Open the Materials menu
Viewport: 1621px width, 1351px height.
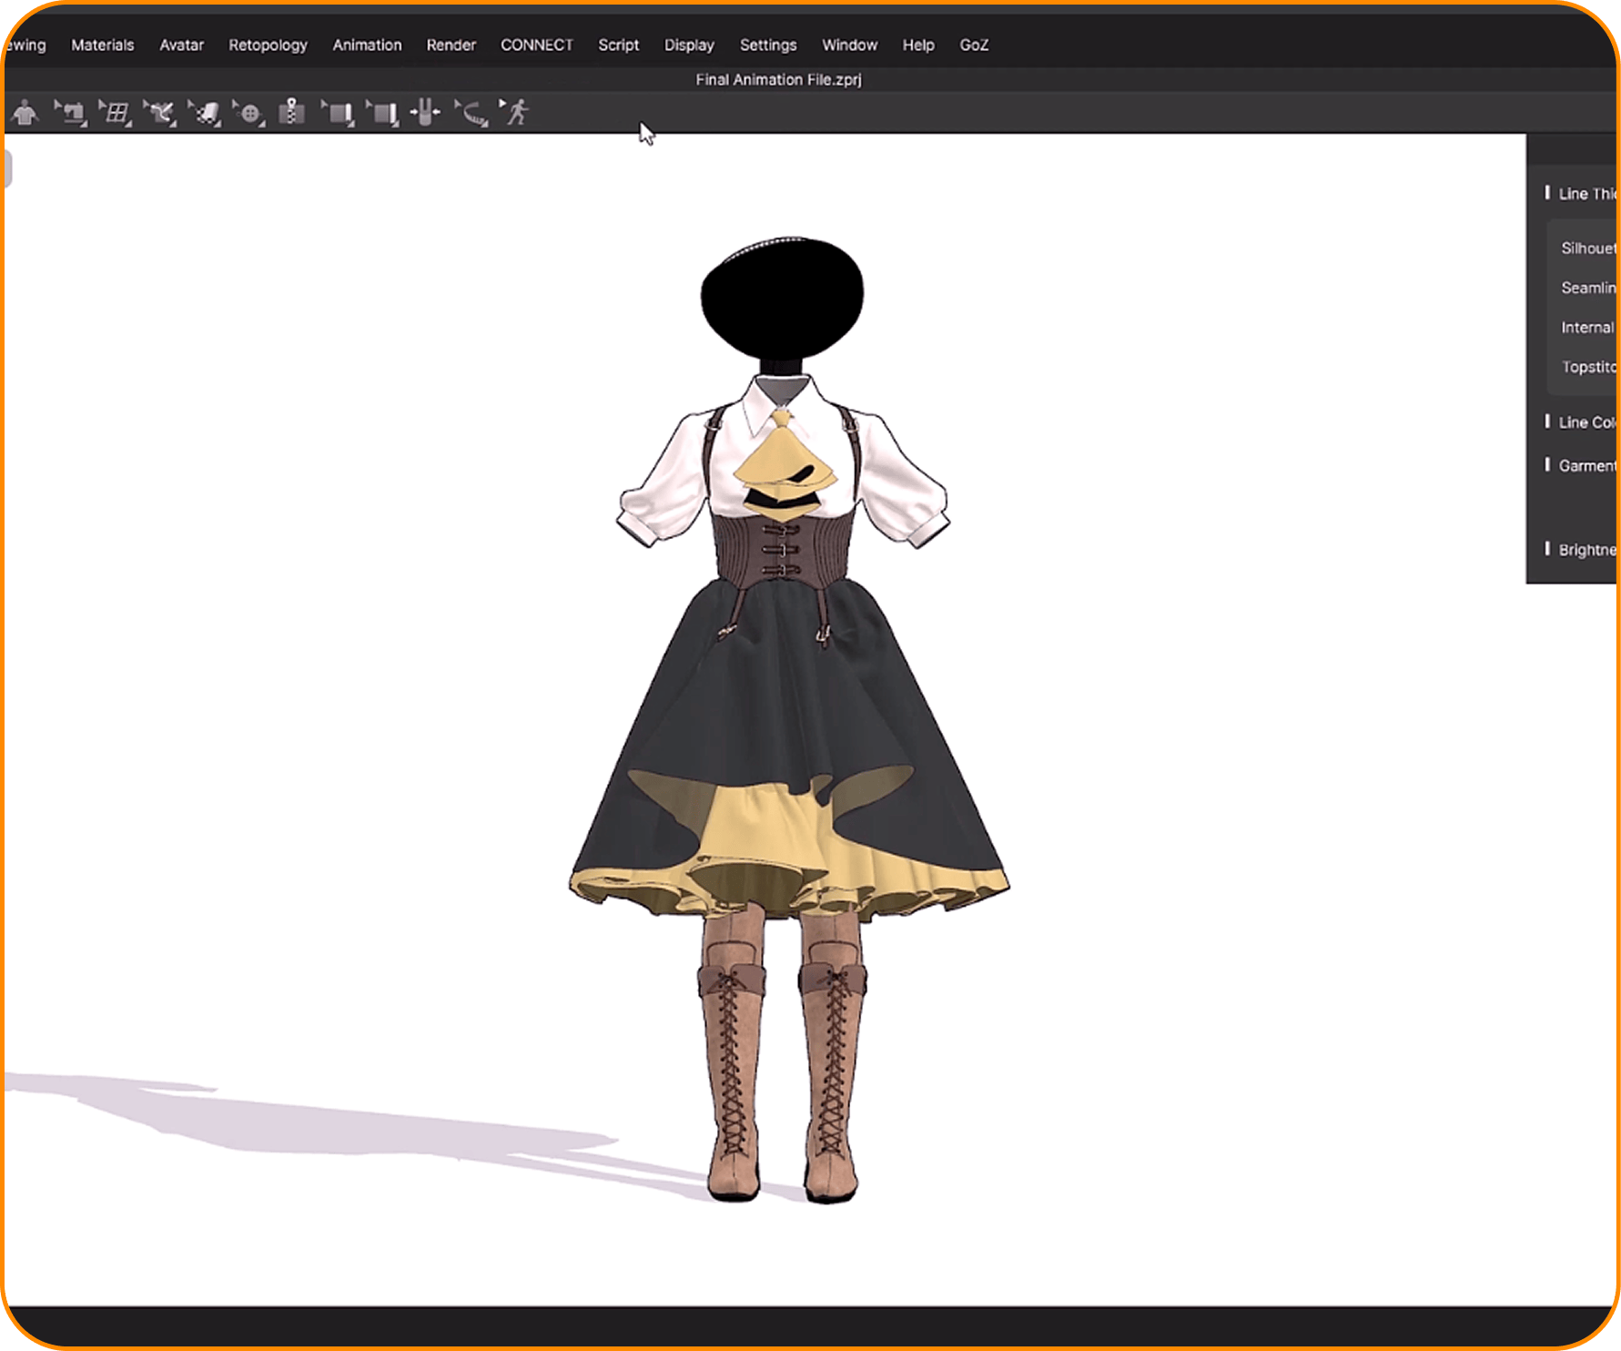click(x=102, y=45)
